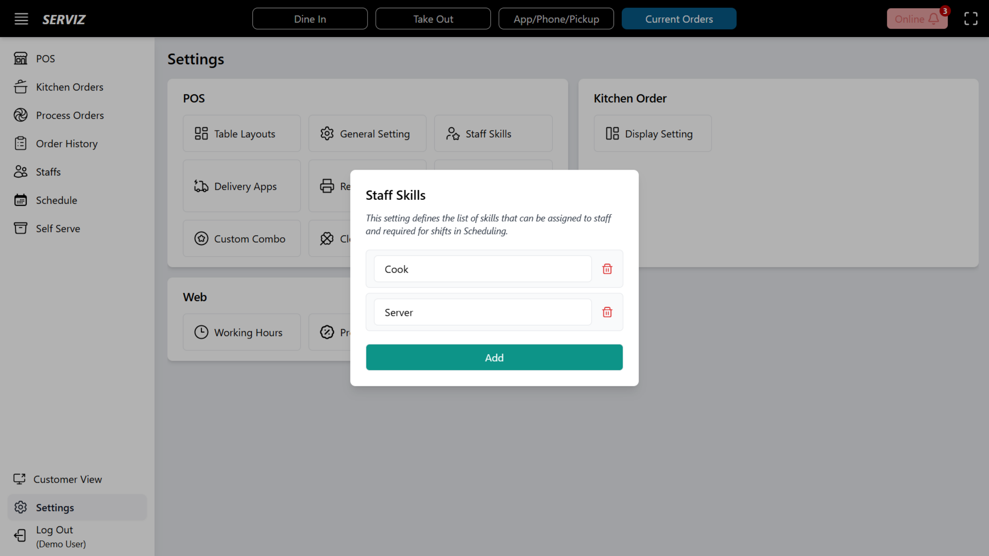Open the hamburger navigation menu

[21, 19]
